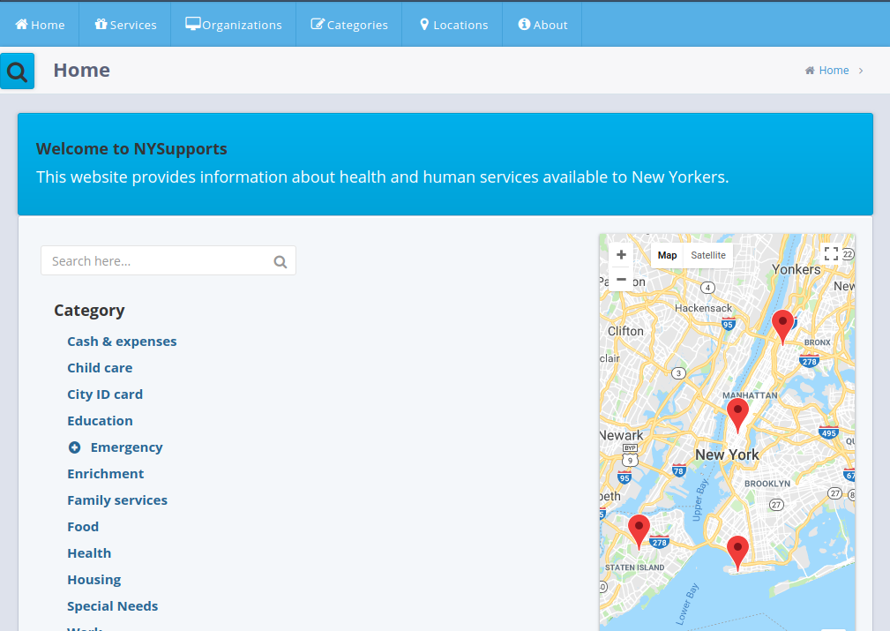Select the Cash & expenses category
This screenshot has width=890, height=631.
[122, 342]
